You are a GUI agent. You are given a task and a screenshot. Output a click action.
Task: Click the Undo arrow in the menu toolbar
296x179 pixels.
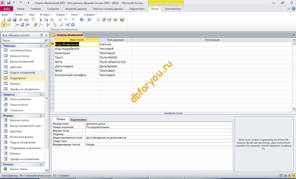click(x=65, y=19)
